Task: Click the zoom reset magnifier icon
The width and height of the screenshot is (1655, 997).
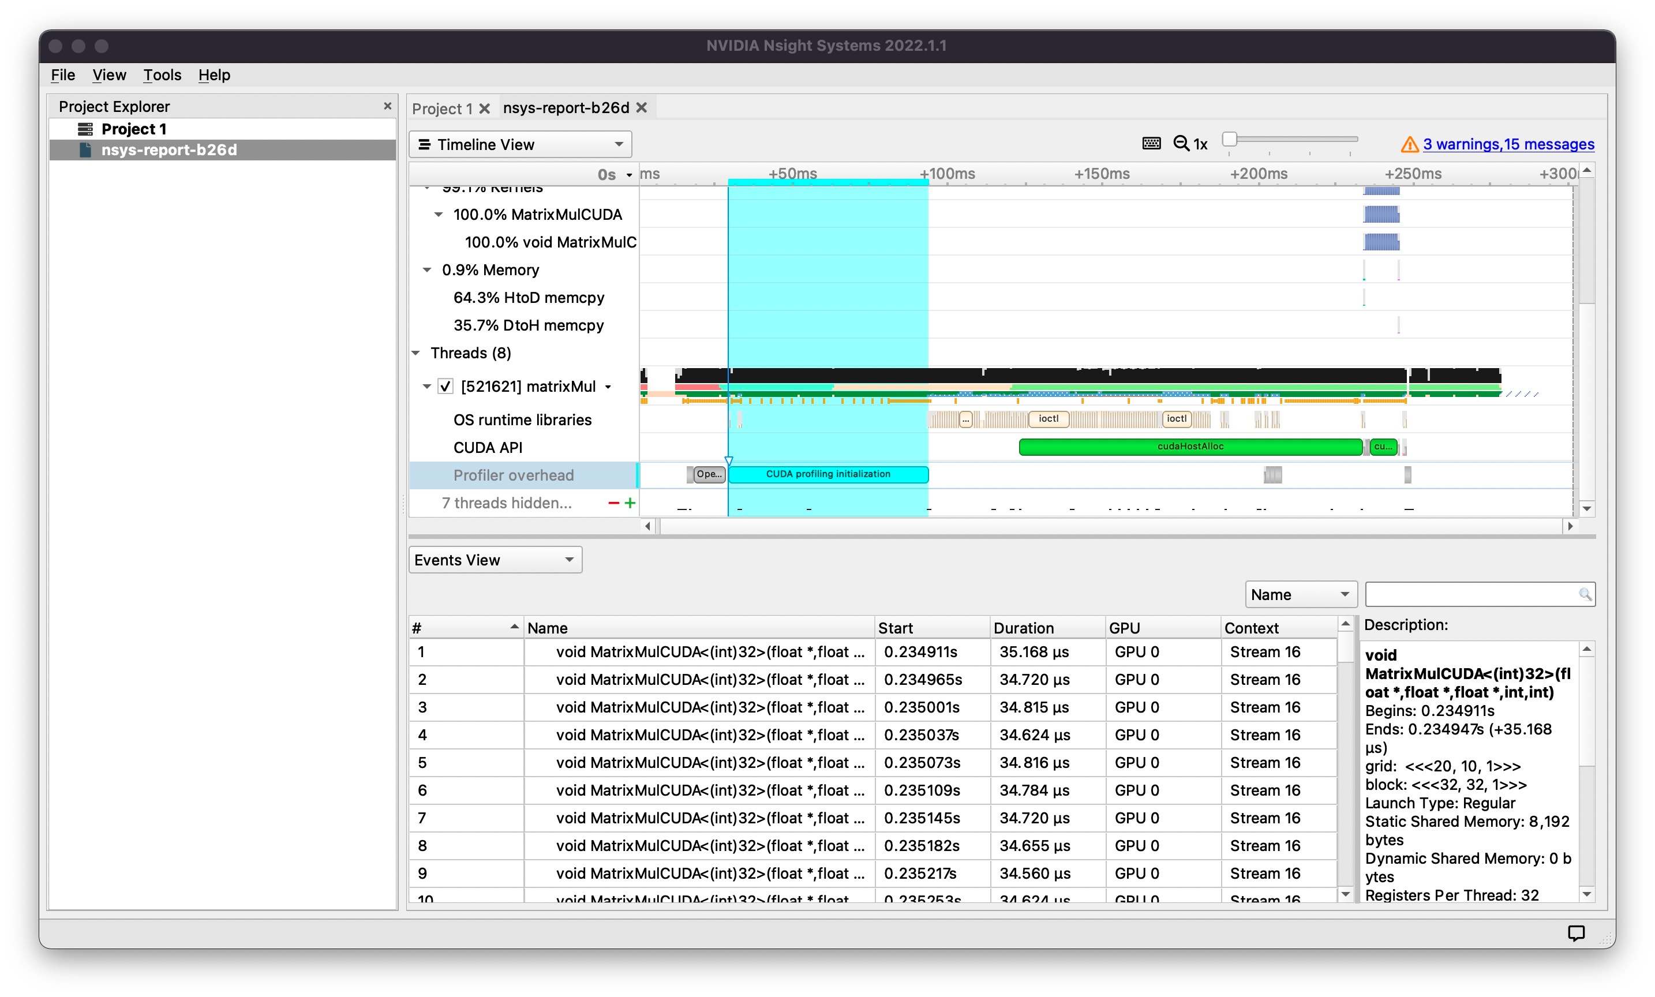Action: coord(1181,144)
